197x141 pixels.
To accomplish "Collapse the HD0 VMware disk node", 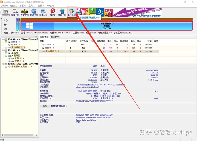I will (3, 39).
